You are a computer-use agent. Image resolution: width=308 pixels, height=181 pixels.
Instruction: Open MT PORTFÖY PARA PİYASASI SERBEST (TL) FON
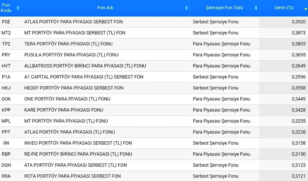point(75,33)
